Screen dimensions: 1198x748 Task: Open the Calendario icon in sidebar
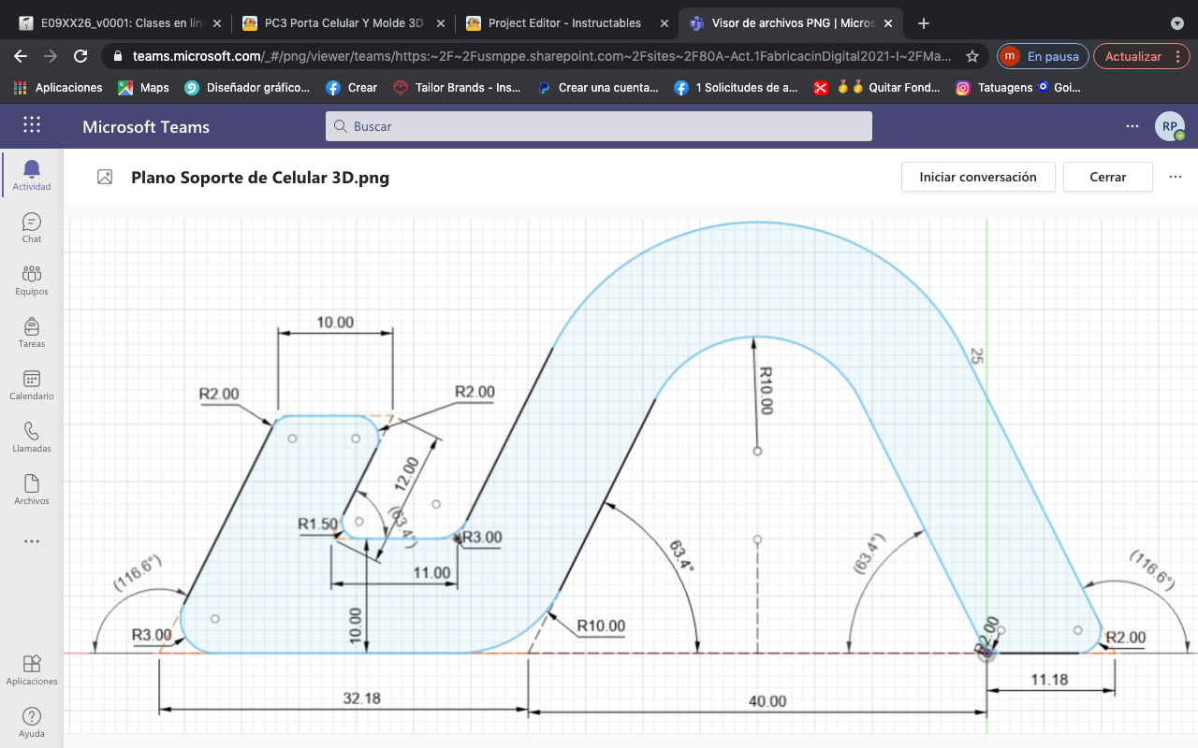(x=32, y=384)
